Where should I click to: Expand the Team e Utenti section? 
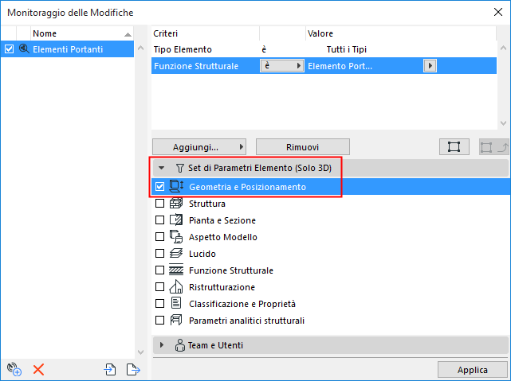(x=162, y=345)
